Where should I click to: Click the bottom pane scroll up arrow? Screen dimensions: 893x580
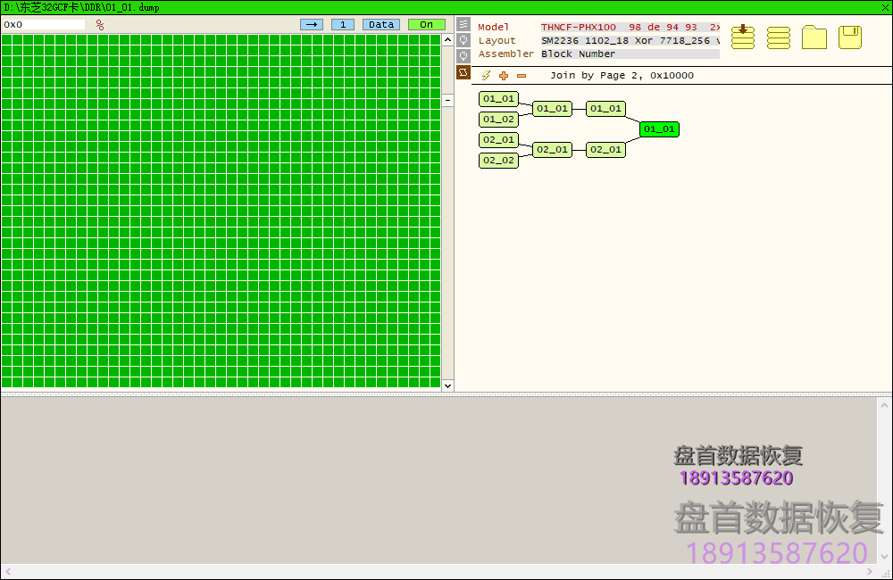(x=884, y=405)
